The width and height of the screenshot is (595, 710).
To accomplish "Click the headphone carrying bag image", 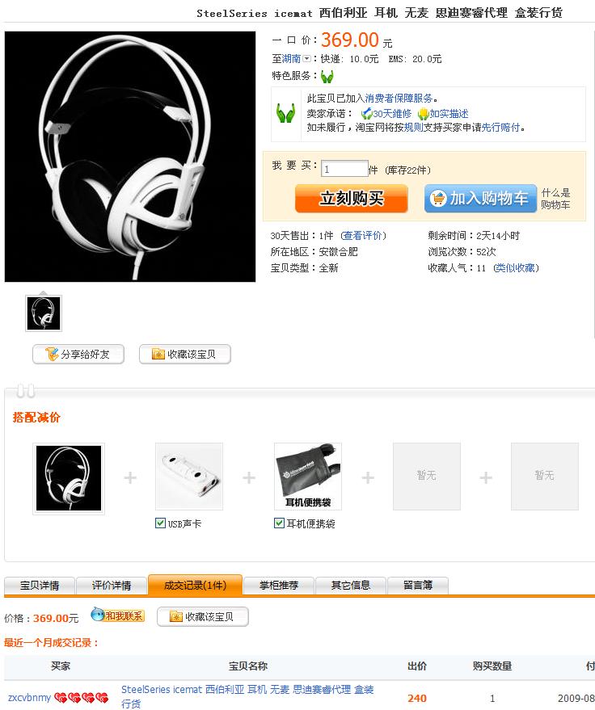I will coord(308,477).
